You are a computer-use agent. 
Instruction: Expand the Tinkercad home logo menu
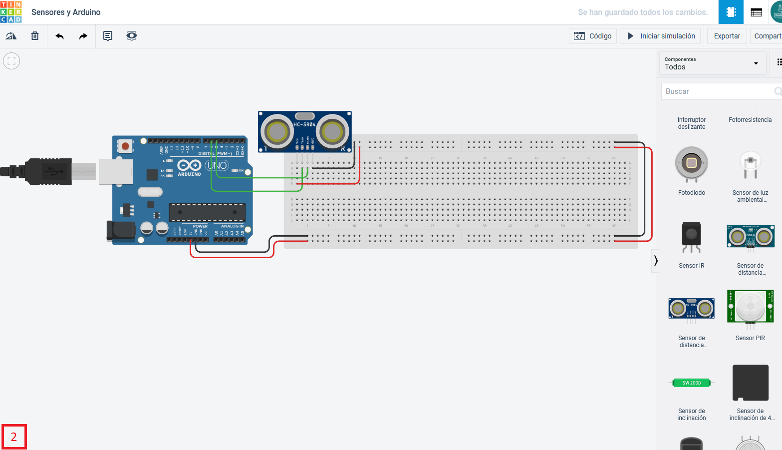pyautogui.click(x=11, y=11)
